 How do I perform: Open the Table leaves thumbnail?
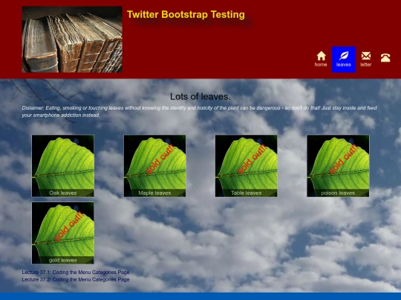pos(246,166)
